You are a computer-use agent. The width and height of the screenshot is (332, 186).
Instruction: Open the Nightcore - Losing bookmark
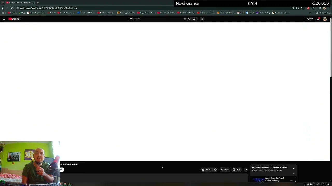(x=106, y=13)
